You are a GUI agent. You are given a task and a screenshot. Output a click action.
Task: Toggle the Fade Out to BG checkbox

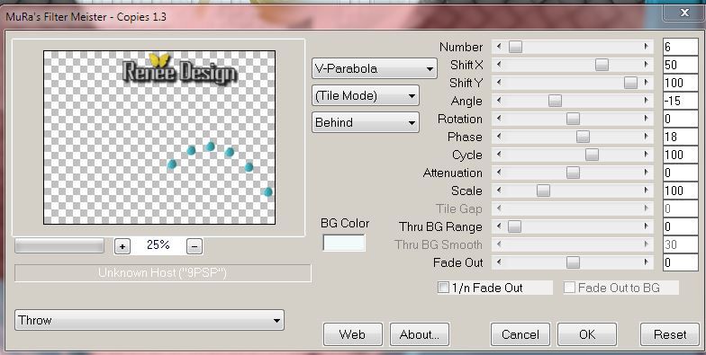569,288
